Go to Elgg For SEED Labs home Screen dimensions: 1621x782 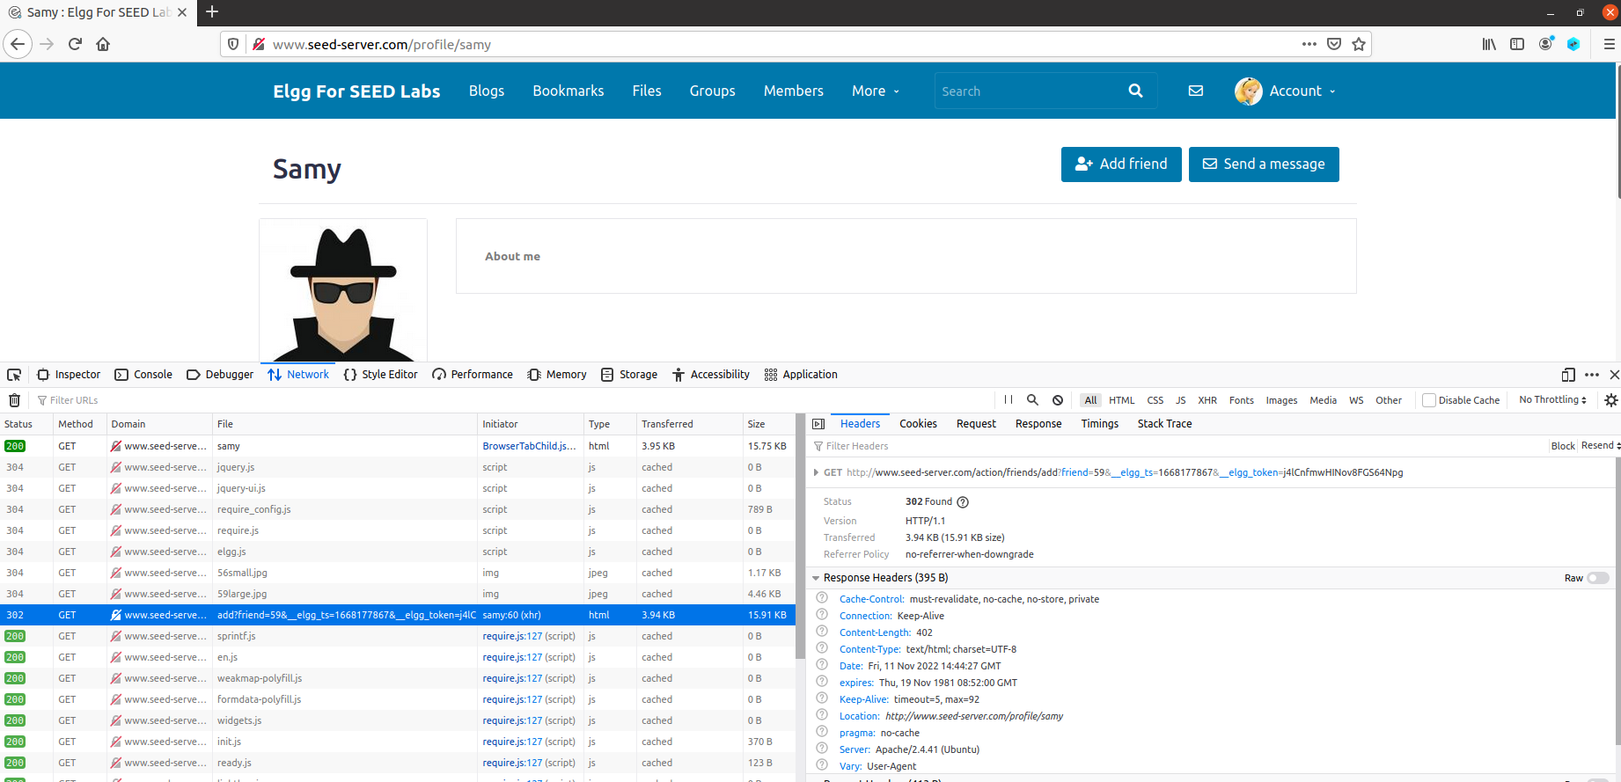356,91
